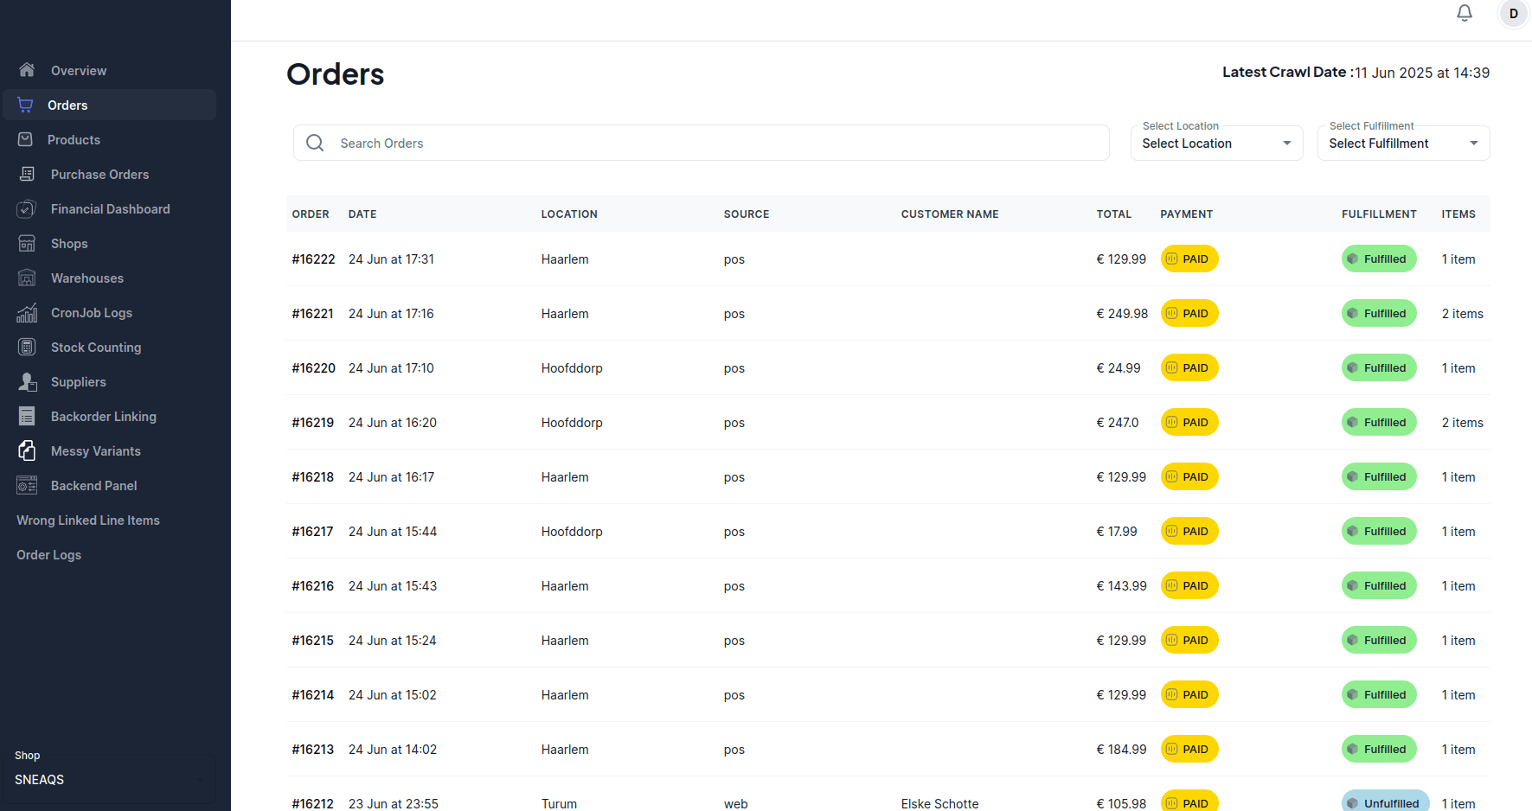Screen dimensions: 1532x811
Task: Click the Shops storefront icon
Action: point(27,243)
